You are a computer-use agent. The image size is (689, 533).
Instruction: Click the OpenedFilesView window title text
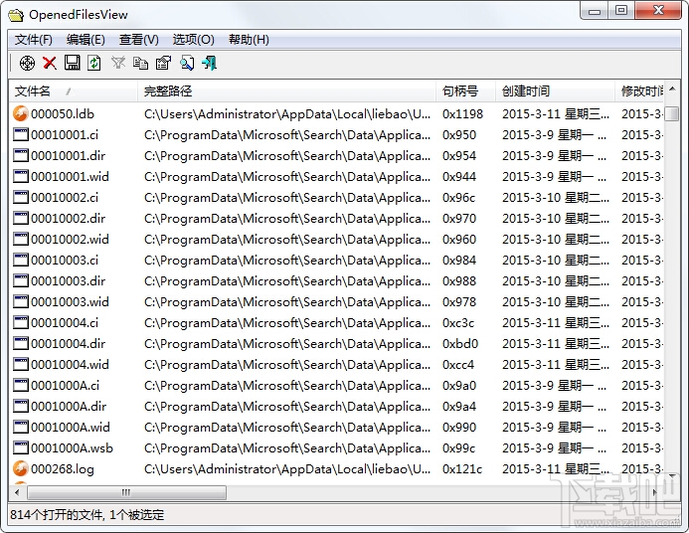79,15
